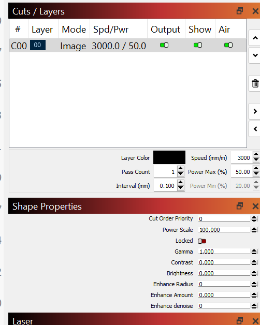The width and height of the screenshot is (260, 325).
Task: Toggle Output switch for layer C00
Action: [x=164, y=45]
